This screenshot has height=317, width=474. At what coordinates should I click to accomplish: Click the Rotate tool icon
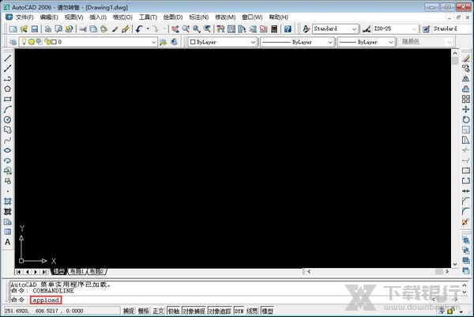point(465,119)
